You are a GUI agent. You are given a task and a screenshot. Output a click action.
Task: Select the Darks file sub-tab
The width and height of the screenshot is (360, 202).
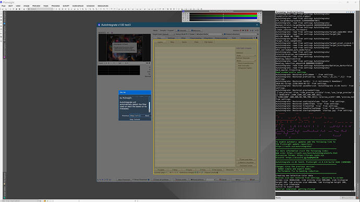pos(184,42)
